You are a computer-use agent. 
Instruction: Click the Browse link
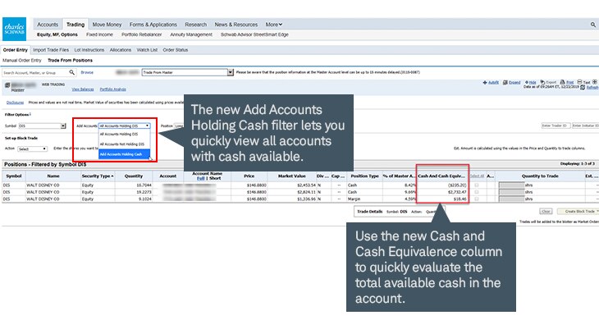[x=87, y=72]
